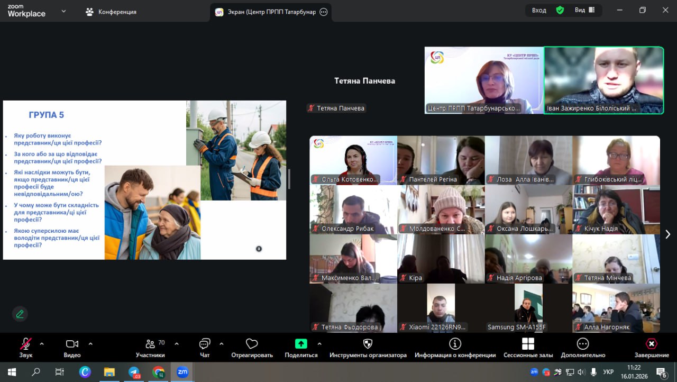Open the Chat panel
The width and height of the screenshot is (677, 382).
click(x=205, y=348)
